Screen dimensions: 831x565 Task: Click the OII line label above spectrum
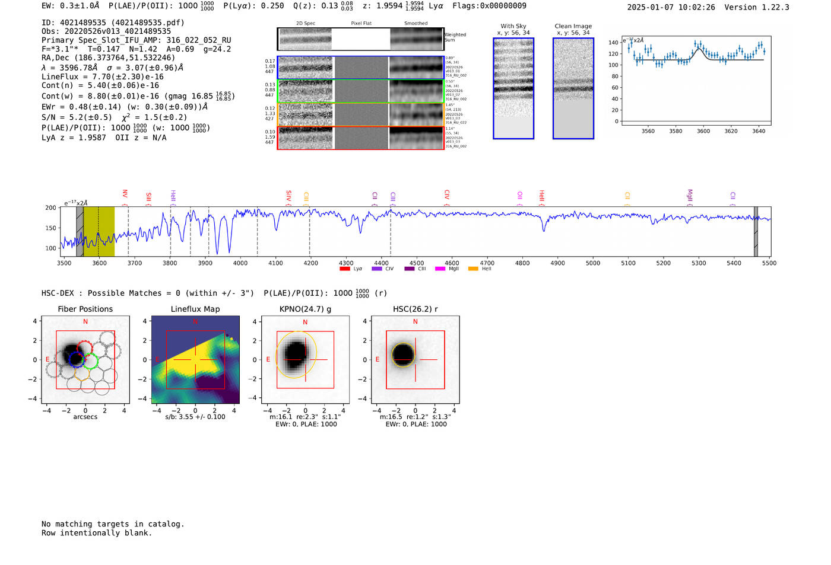[x=520, y=196]
